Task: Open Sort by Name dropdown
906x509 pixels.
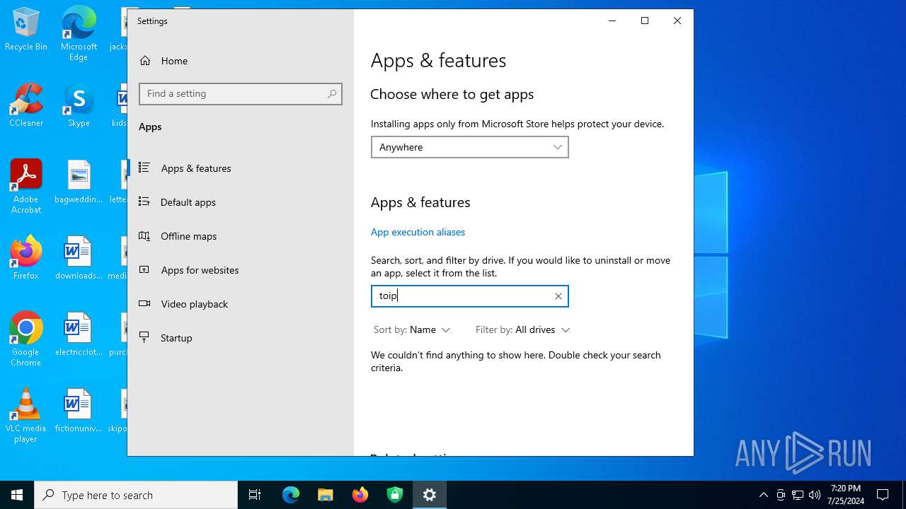Action: click(x=412, y=330)
